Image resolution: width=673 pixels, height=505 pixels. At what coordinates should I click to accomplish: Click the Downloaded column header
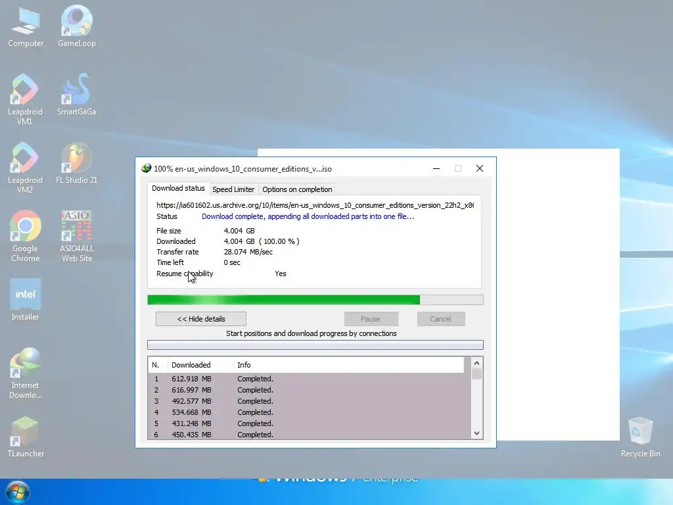[201, 365]
